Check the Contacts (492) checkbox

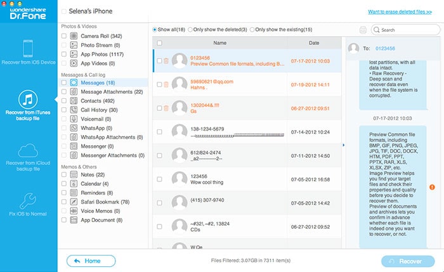pyautogui.click(x=64, y=101)
